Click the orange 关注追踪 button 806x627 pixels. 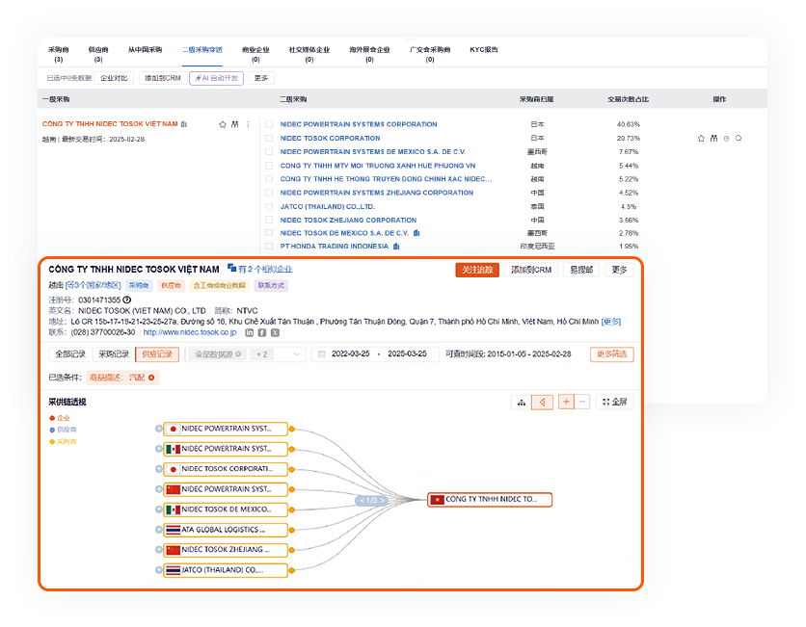(x=477, y=270)
